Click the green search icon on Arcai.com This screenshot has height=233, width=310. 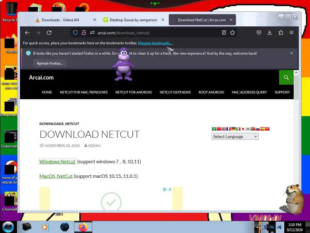click(286, 77)
